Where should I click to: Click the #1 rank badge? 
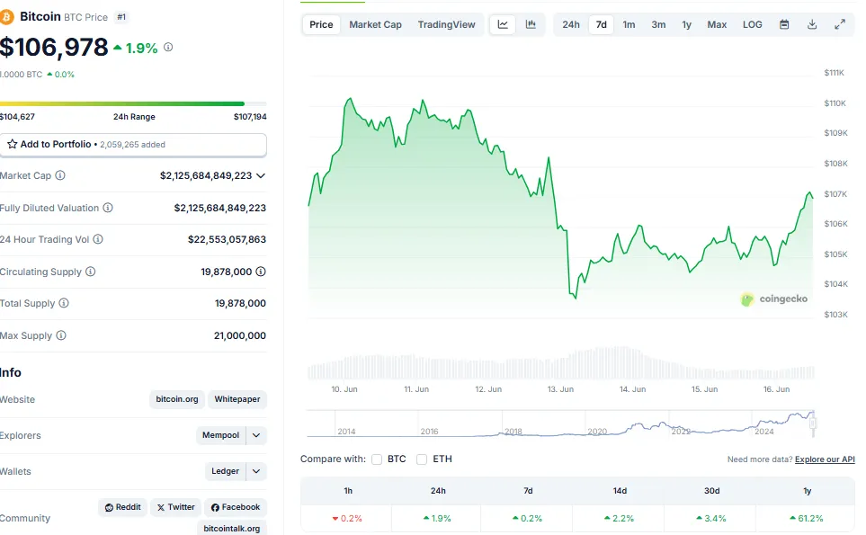point(121,17)
